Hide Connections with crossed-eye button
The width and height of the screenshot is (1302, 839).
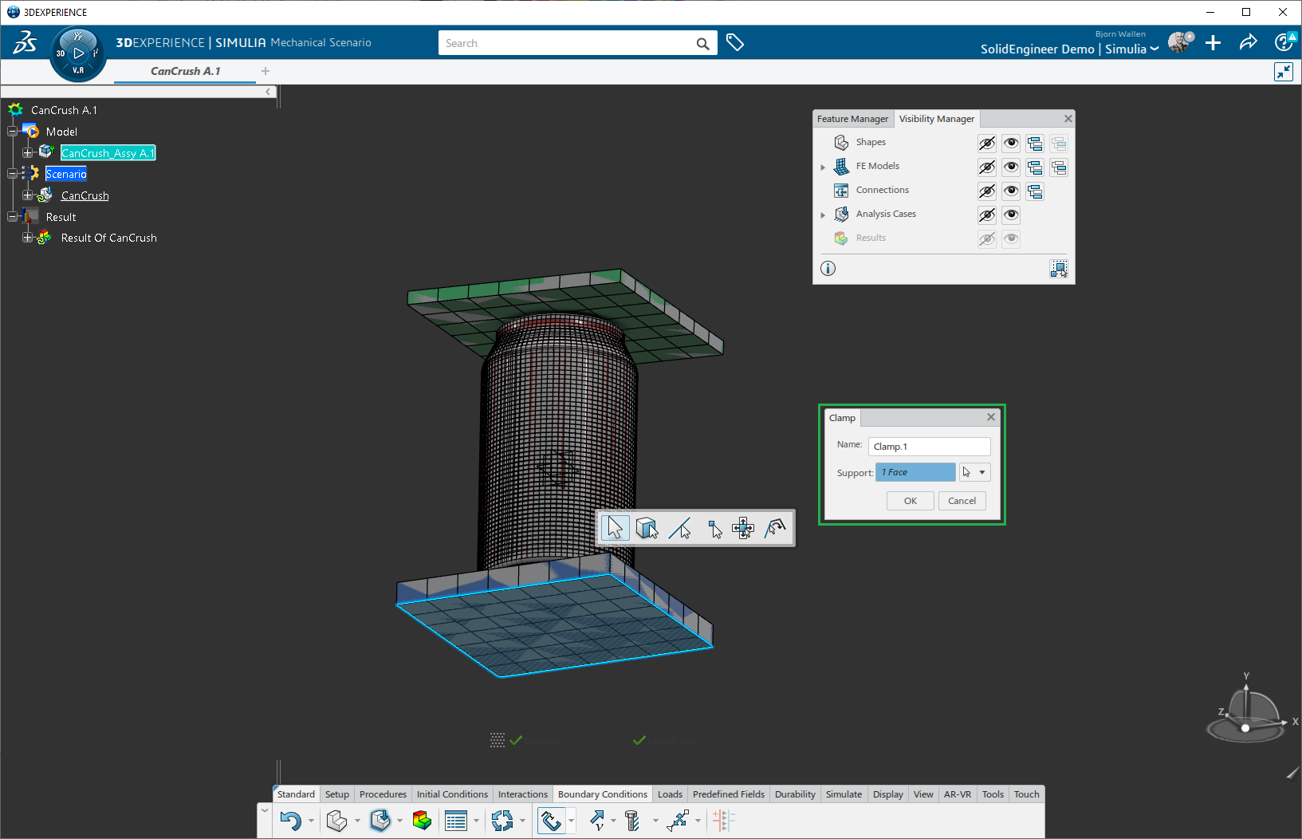[x=986, y=191]
